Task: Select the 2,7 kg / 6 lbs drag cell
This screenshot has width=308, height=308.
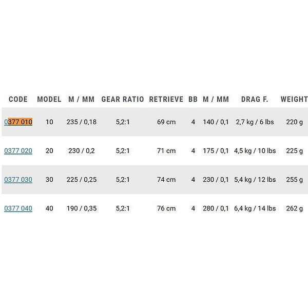Action: pyautogui.click(x=255, y=122)
